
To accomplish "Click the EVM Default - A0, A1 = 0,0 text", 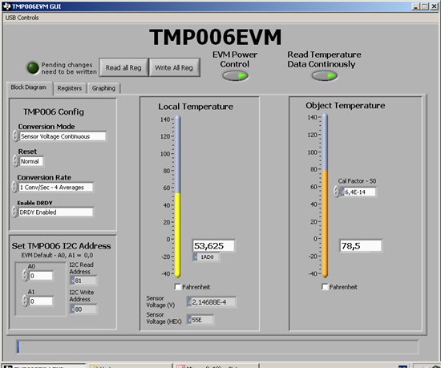I will pyautogui.click(x=57, y=255).
